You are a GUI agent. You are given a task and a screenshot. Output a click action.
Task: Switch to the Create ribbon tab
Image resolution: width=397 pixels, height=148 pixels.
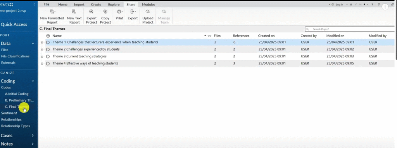click(96, 5)
